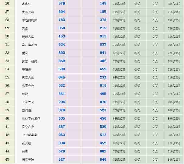Click the blue number 783 in row 28
Viewport: 184px width, 164px height.
click(62, 20)
